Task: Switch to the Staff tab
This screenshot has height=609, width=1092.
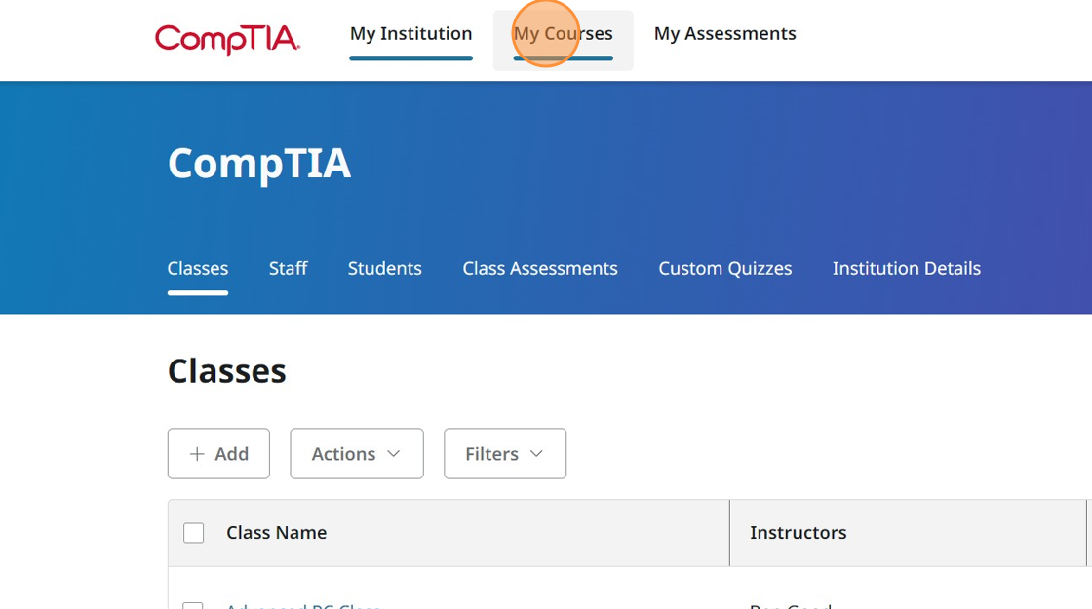Action: (x=288, y=268)
